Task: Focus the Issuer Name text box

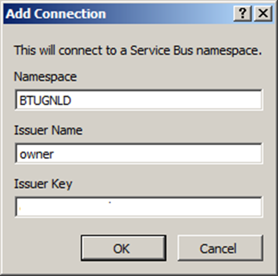Action: (139, 154)
